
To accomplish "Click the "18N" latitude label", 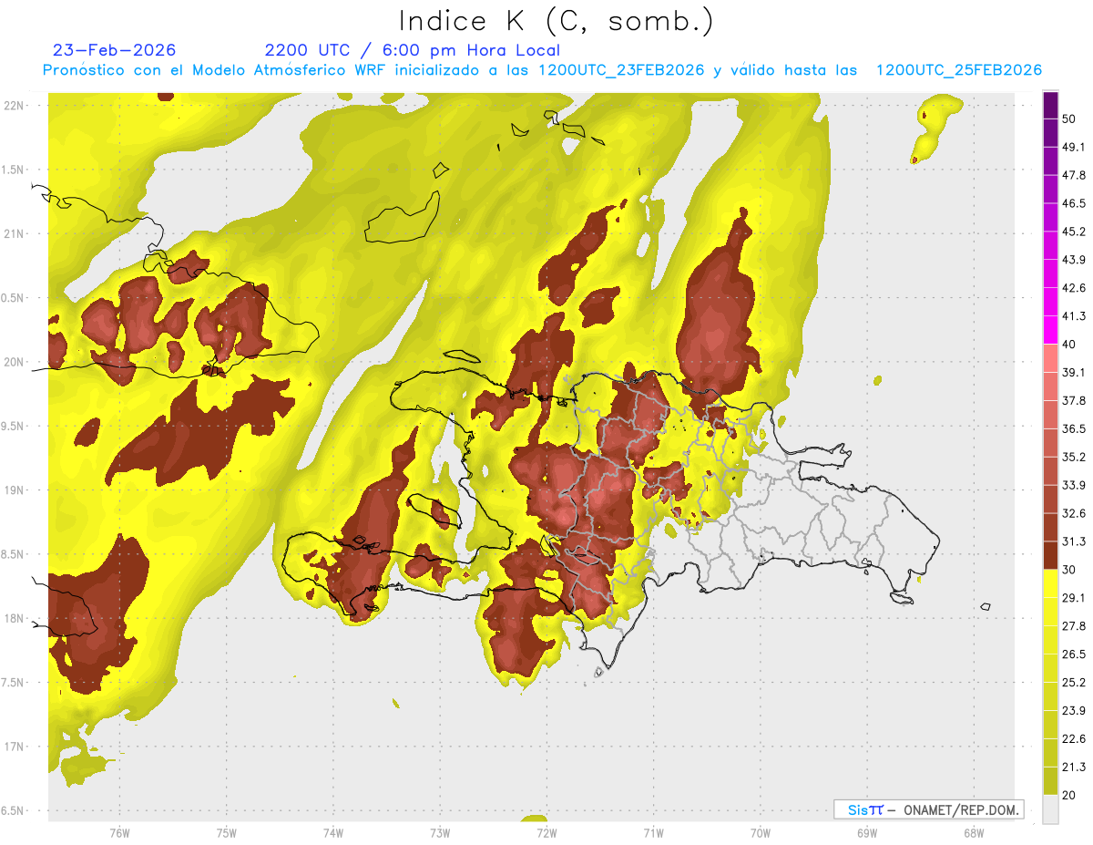I will pyautogui.click(x=14, y=618).
